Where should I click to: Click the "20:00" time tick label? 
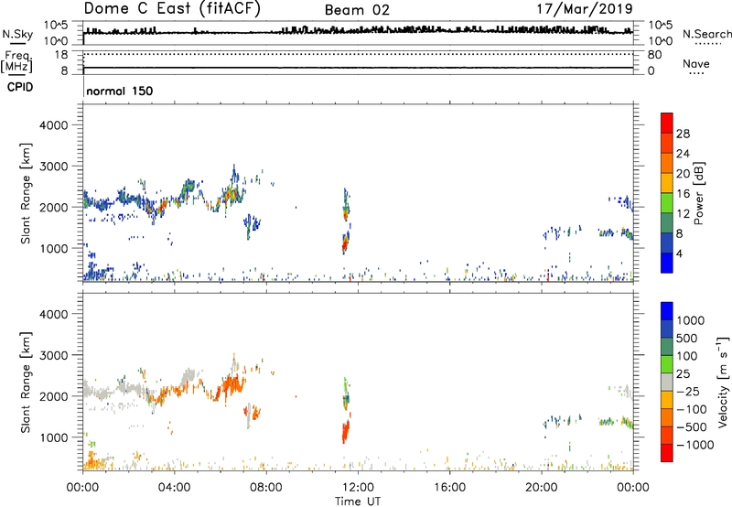coord(541,488)
